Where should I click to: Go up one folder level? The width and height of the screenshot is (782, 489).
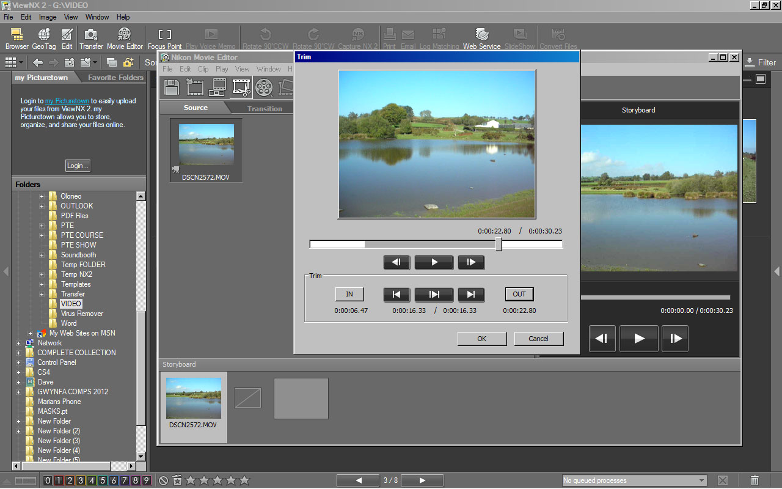pos(69,62)
